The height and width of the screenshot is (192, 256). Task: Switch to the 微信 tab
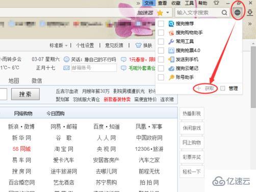(37, 80)
